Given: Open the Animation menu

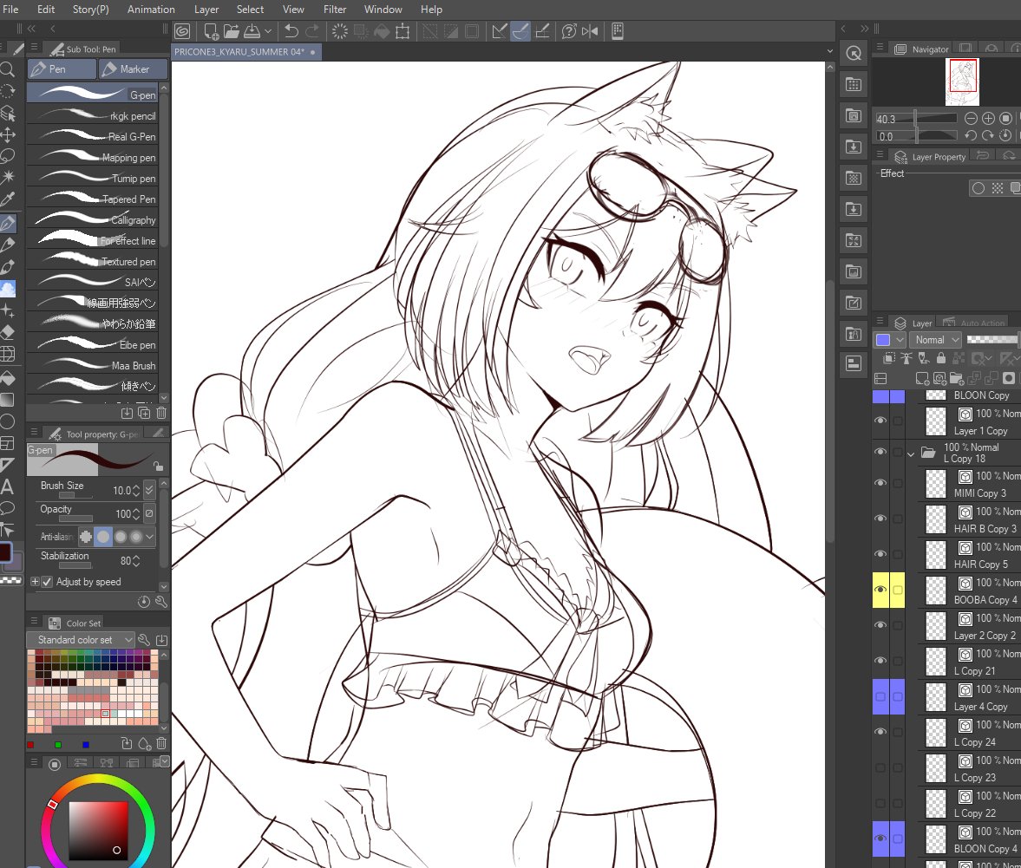Looking at the screenshot, I should [x=150, y=10].
